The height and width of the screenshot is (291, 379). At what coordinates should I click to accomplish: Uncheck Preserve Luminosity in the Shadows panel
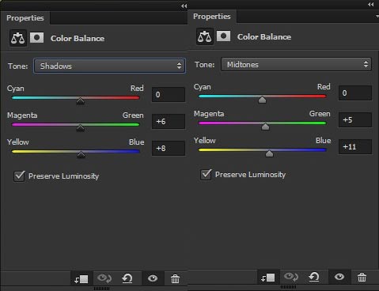coord(19,176)
